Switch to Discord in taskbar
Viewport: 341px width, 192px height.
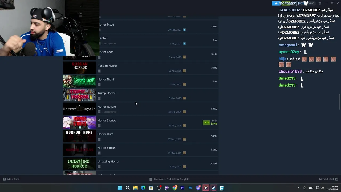pyautogui.click(x=198, y=188)
